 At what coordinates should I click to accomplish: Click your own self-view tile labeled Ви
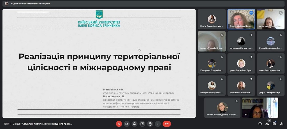pos(260,108)
